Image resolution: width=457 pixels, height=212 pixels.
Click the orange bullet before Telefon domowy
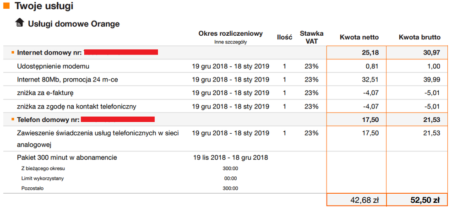pos(13,120)
